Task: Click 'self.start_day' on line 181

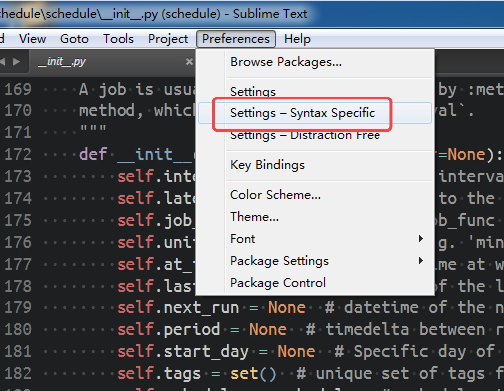Action: tap(183, 352)
